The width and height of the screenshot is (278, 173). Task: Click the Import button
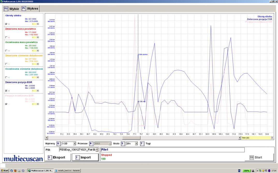click(x=85, y=157)
